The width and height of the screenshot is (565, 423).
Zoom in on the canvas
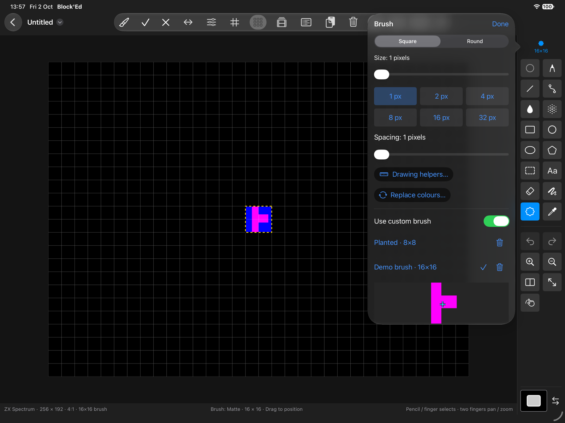pyautogui.click(x=530, y=262)
